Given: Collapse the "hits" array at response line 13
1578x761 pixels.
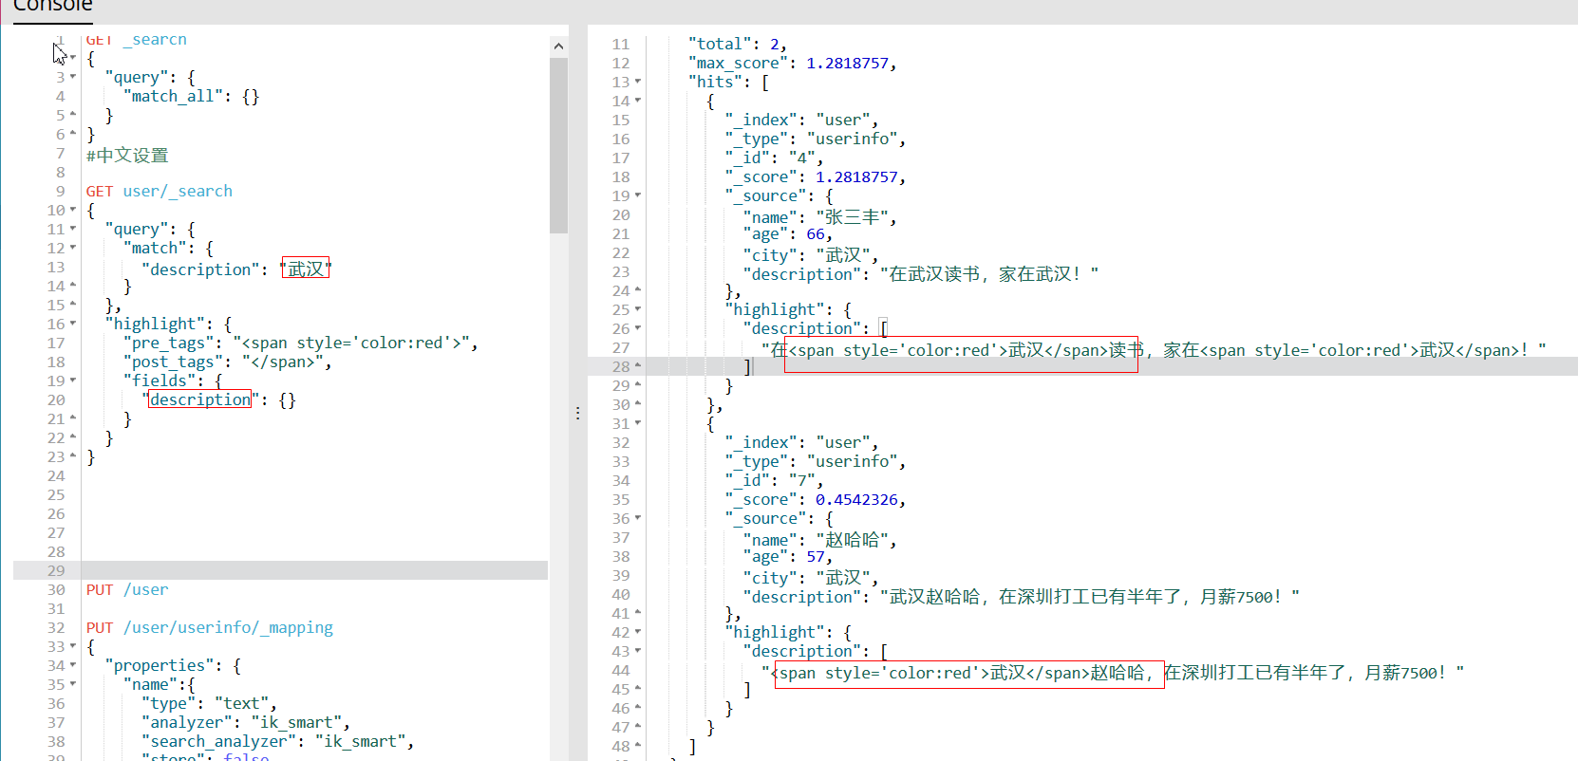Looking at the screenshot, I should point(638,82).
